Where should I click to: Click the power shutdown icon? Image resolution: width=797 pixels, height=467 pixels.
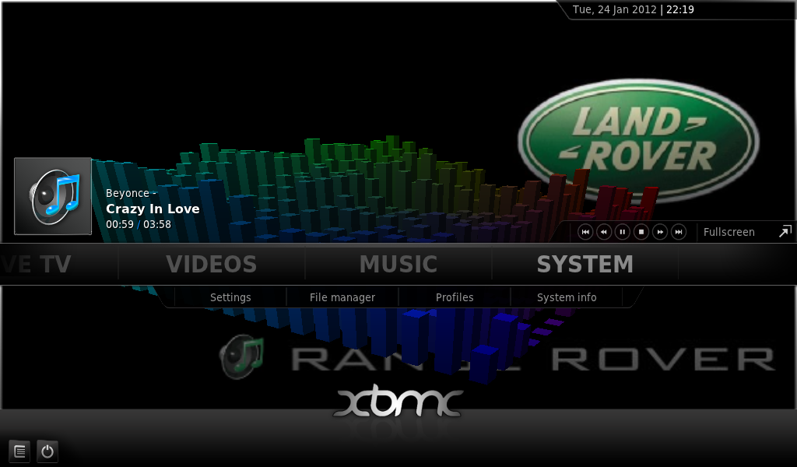pos(47,451)
